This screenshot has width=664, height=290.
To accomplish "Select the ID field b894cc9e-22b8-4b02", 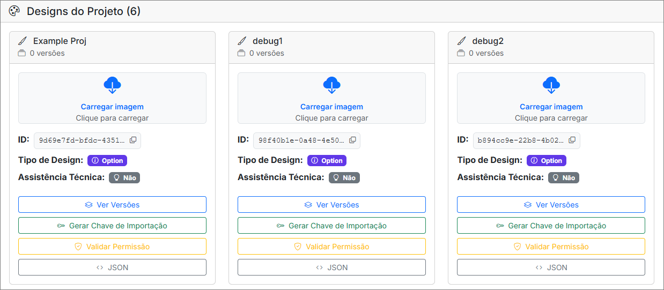I will 527,140.
